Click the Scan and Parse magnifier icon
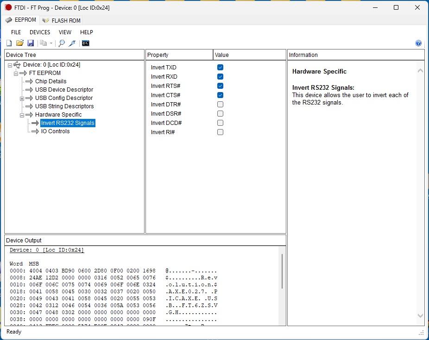This screenshot has height=340, width=429. (x=62, y=43)
